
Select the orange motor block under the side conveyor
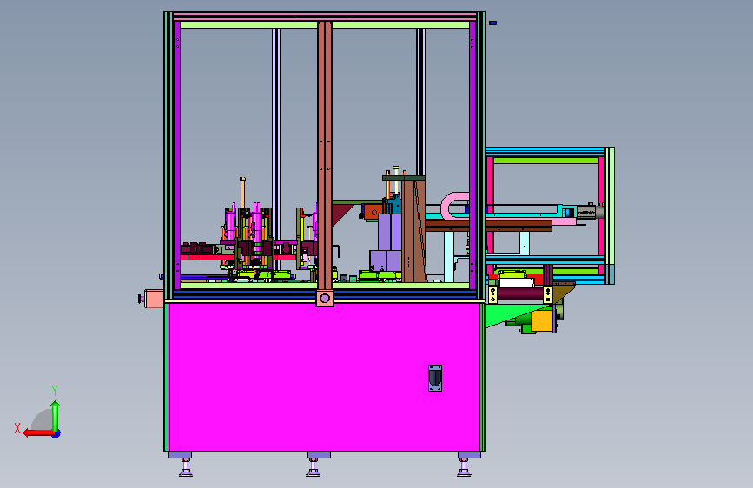tap(541, 321)
